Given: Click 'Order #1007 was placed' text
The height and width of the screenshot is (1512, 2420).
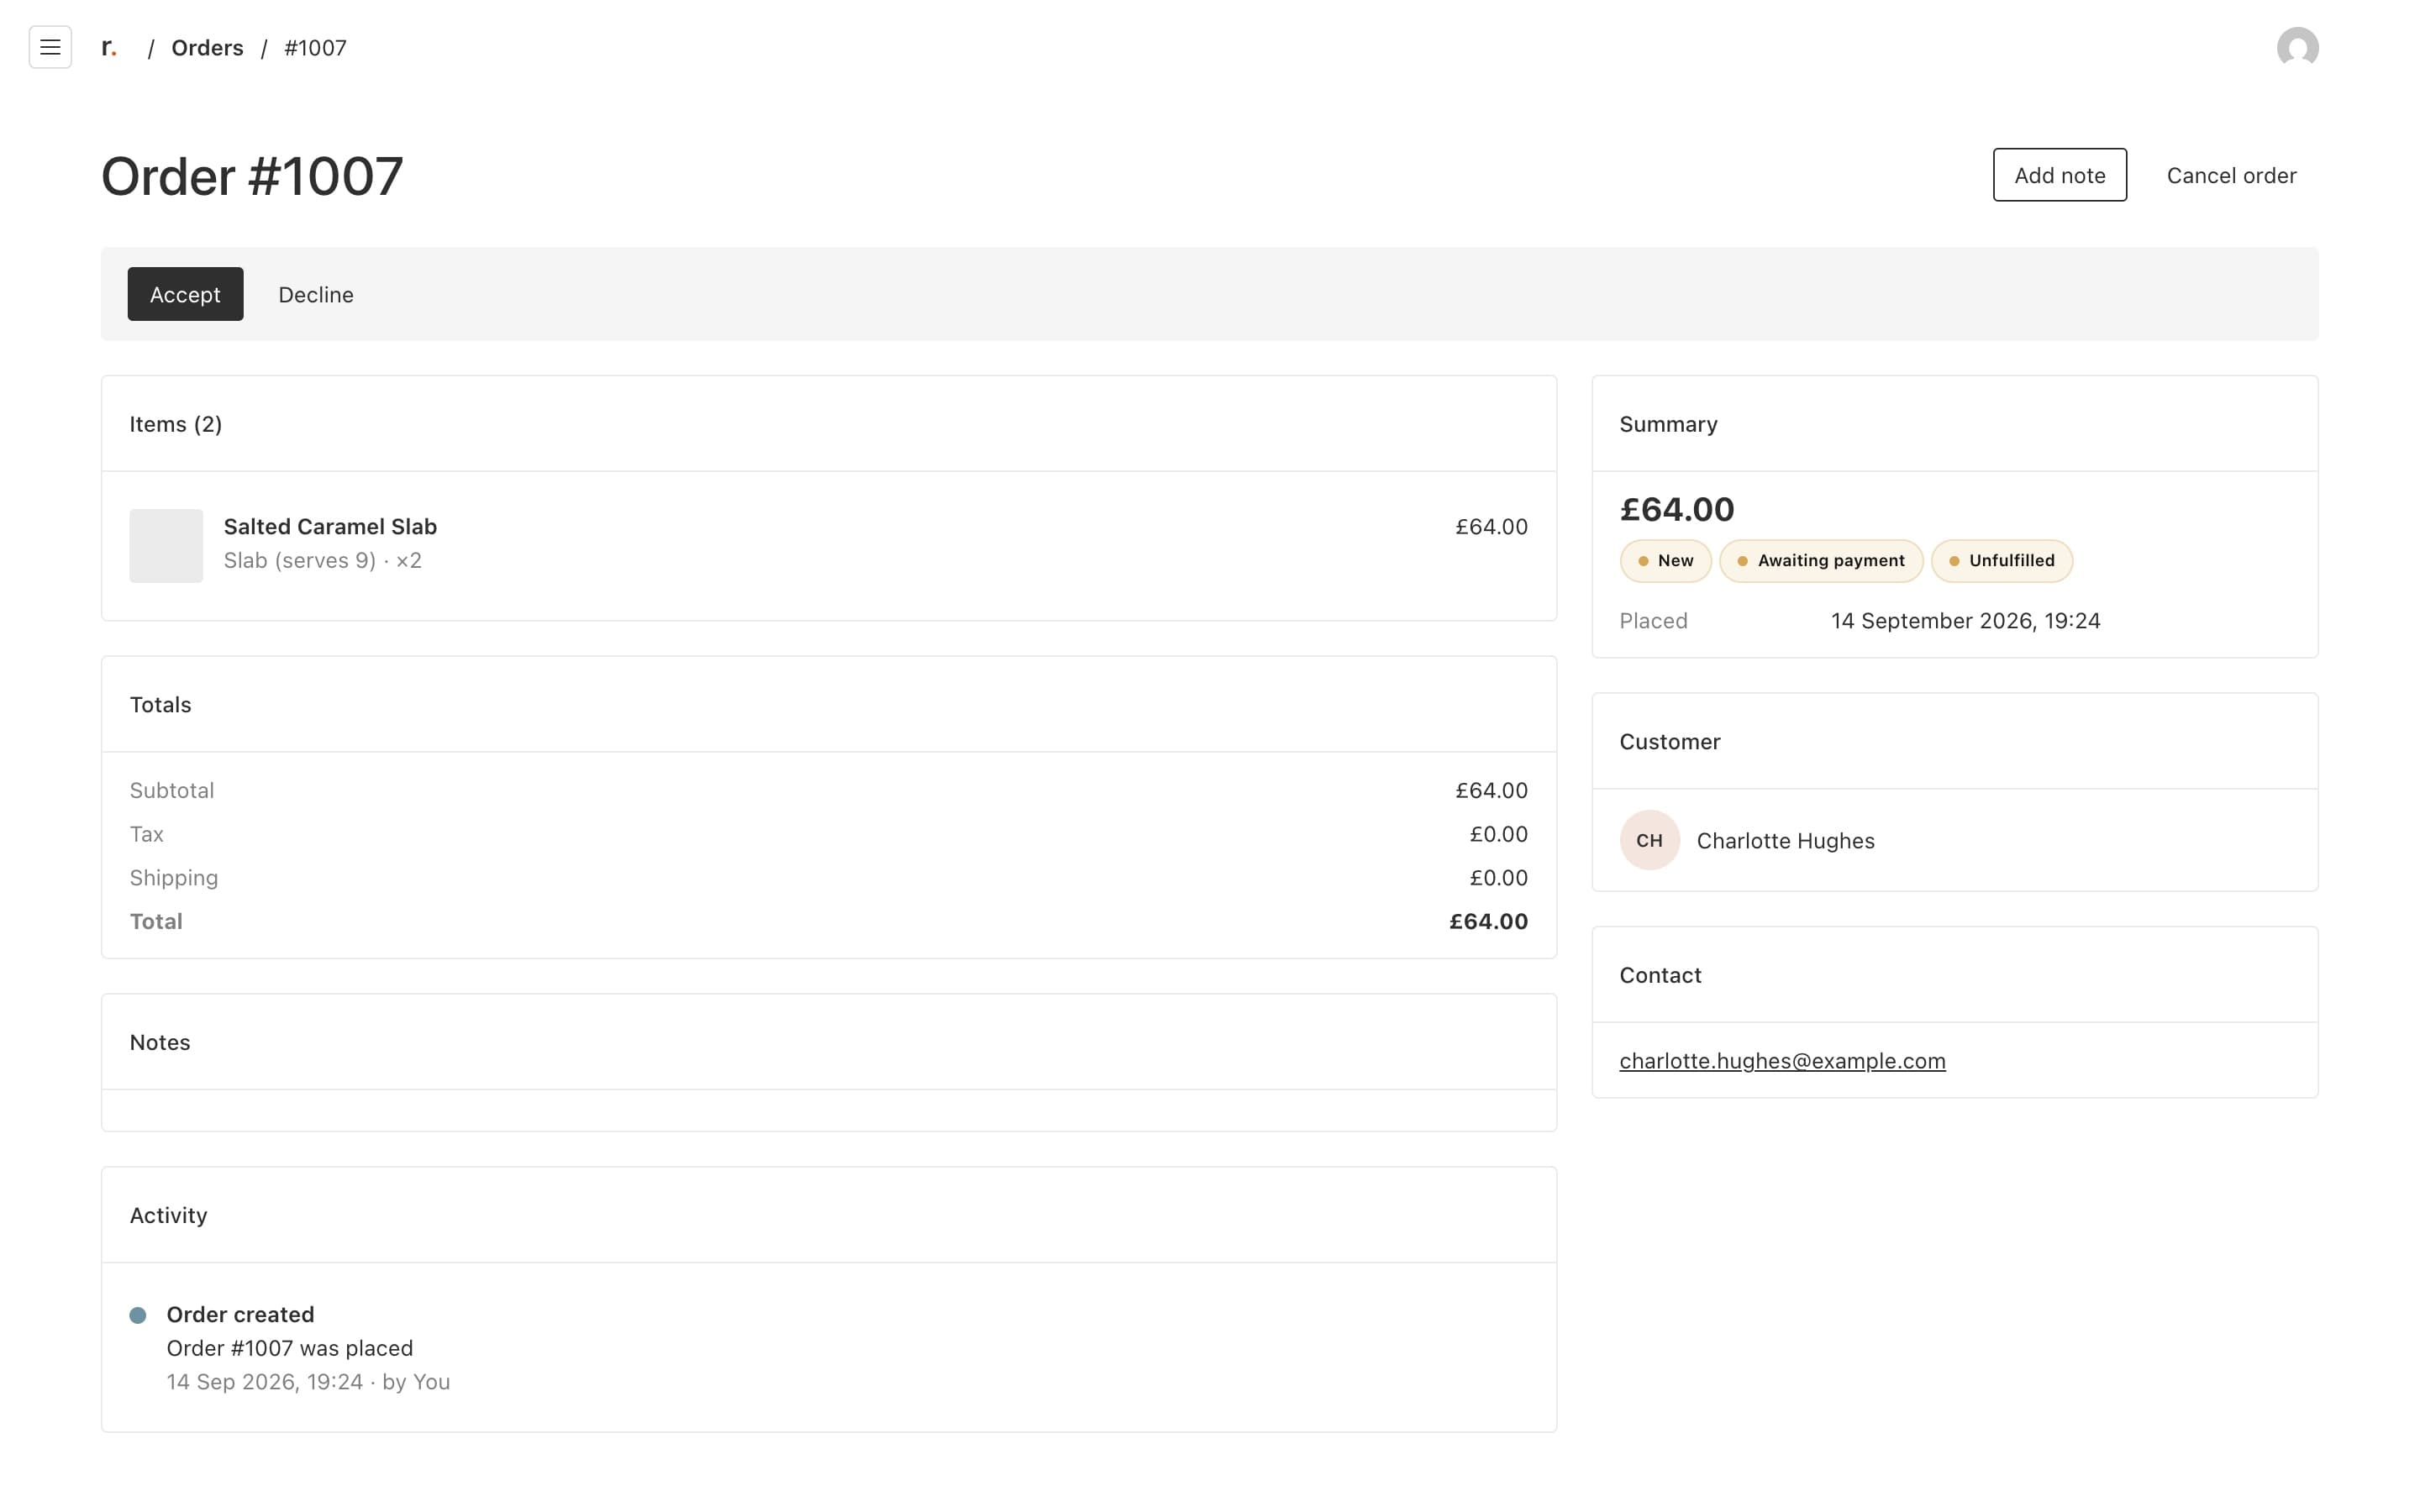Looking at the screenshot, I should (289, 1348).
